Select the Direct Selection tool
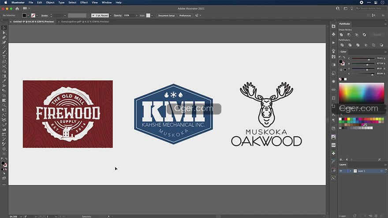Image resolution: width=388 pixels, height=218 pixels. (4, 33)
